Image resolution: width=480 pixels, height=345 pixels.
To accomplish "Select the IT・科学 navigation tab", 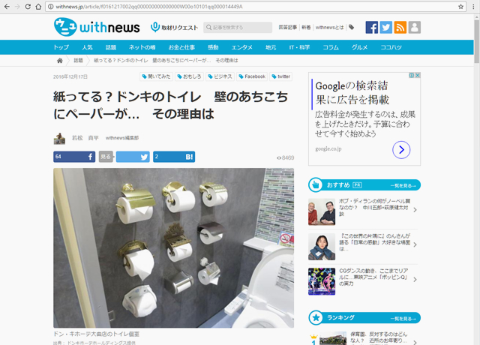I will 299,47.
